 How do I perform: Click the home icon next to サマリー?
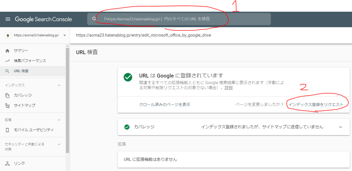click(x=8, y=51)
